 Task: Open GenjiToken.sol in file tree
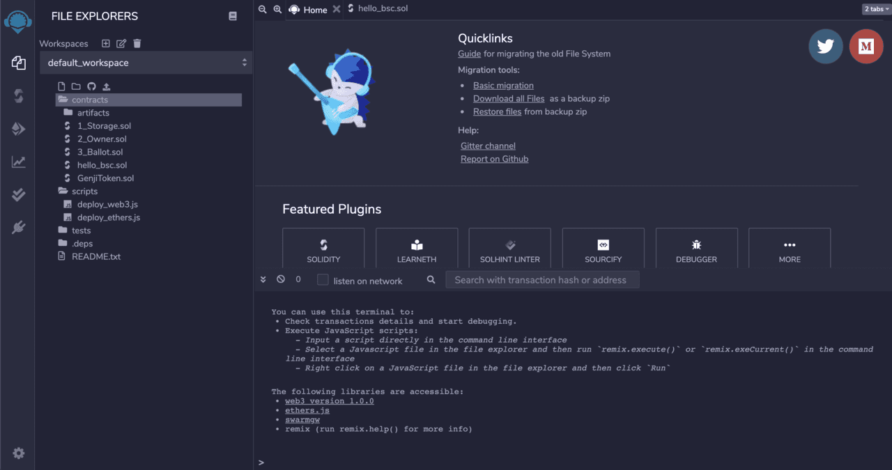click(x=105, y=178)
